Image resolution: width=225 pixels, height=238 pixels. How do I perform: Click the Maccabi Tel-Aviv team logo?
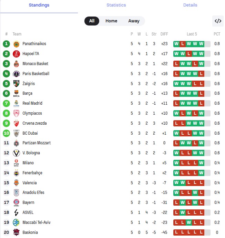[x=16, y=223]
